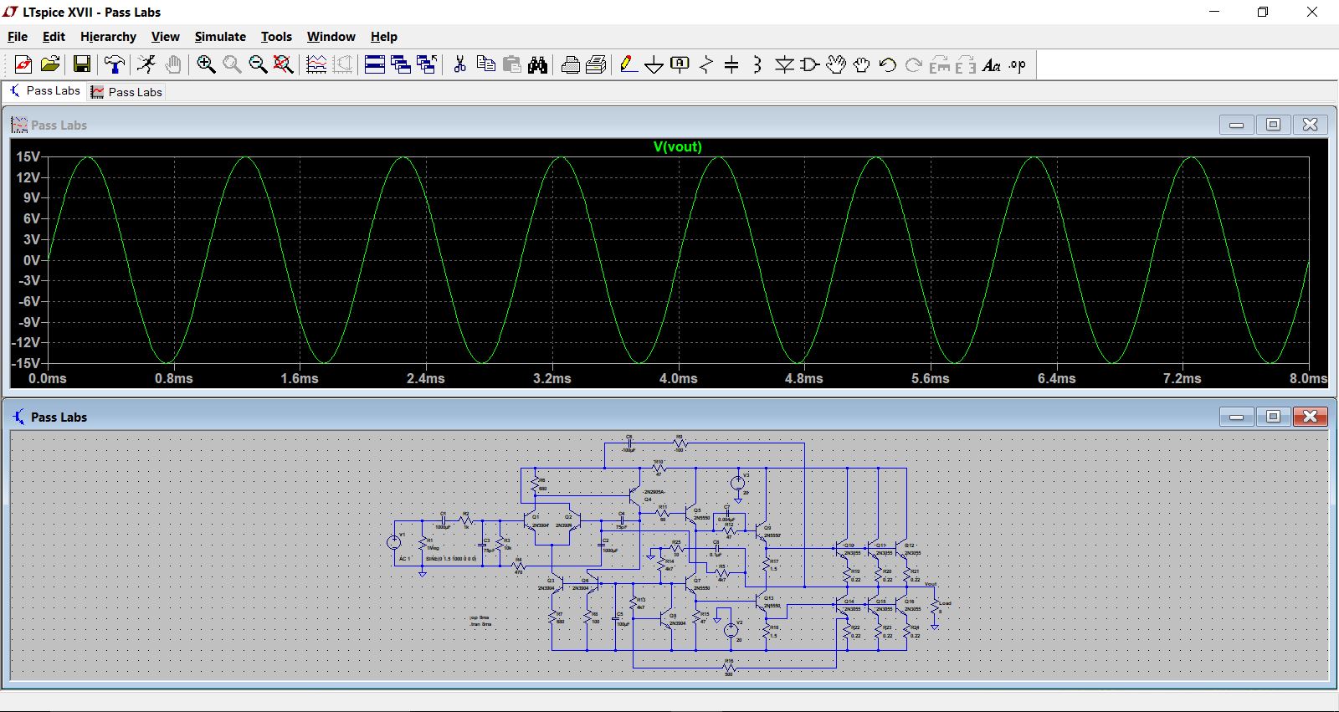Open the Control Panel hammer icon
The image size is (1339, 712).
pyautogui.click(x=115, y=64)
